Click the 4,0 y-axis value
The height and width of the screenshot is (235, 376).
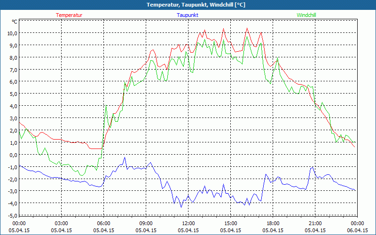click(x=13, y=106)
